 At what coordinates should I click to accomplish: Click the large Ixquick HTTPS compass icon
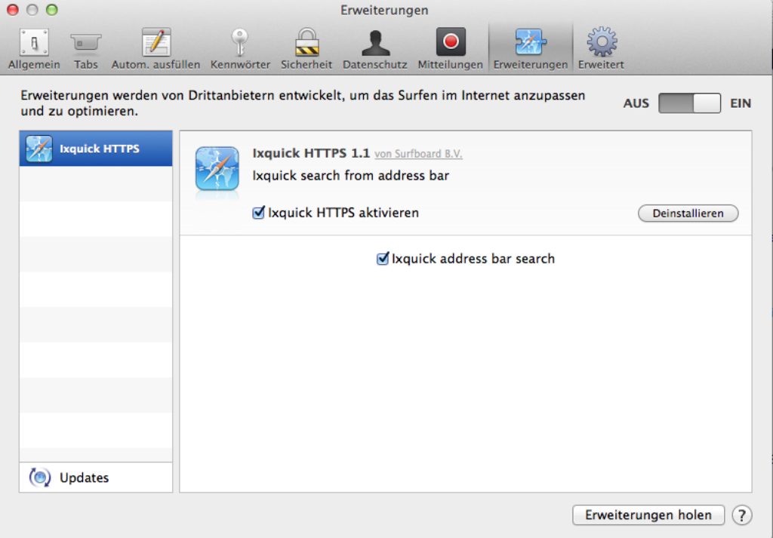tap(217, 168)
